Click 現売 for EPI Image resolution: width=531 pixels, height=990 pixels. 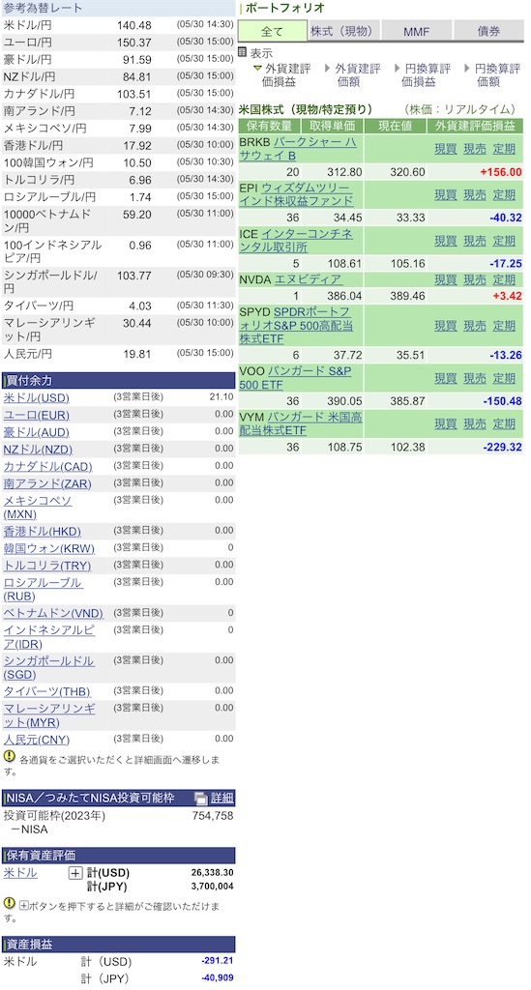coord(475,195)
